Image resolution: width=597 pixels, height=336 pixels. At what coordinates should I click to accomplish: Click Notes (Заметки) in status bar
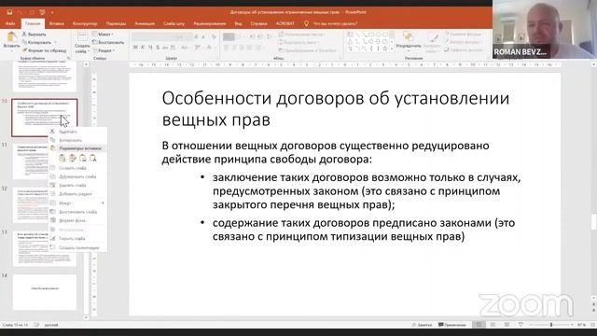click(x=422, y=325)
